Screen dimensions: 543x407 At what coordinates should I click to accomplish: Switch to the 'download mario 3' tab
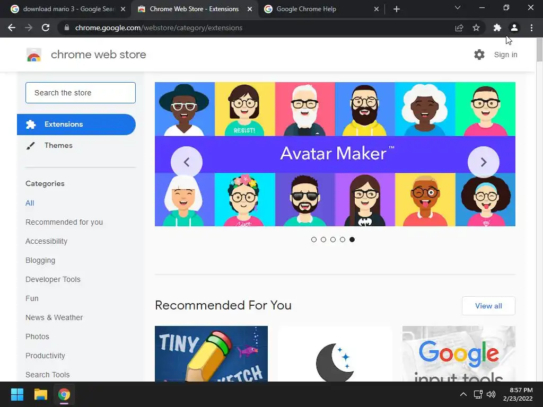click(x=68, y=9)
